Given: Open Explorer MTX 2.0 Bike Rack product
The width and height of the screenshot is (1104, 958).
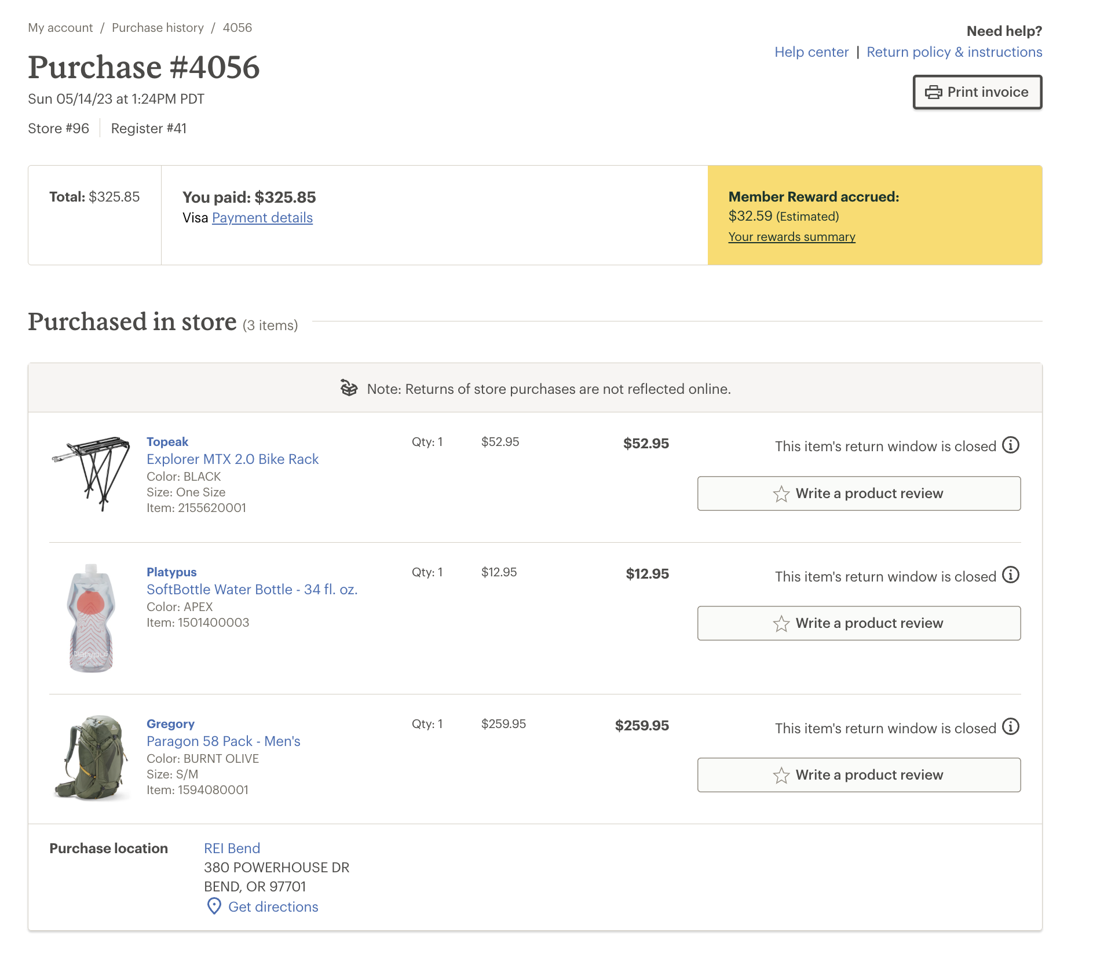Looking at the screenshot, I should point(232,459).
